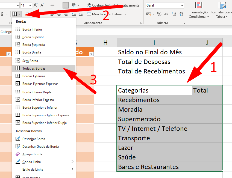The height and width of the screenshot is (178, 232).
Task: Activate Desenhar Borda tool
Action: 44,139
